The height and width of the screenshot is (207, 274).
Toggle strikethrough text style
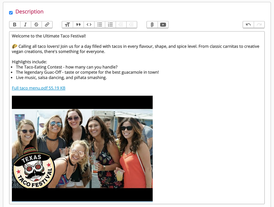point(36,25)
